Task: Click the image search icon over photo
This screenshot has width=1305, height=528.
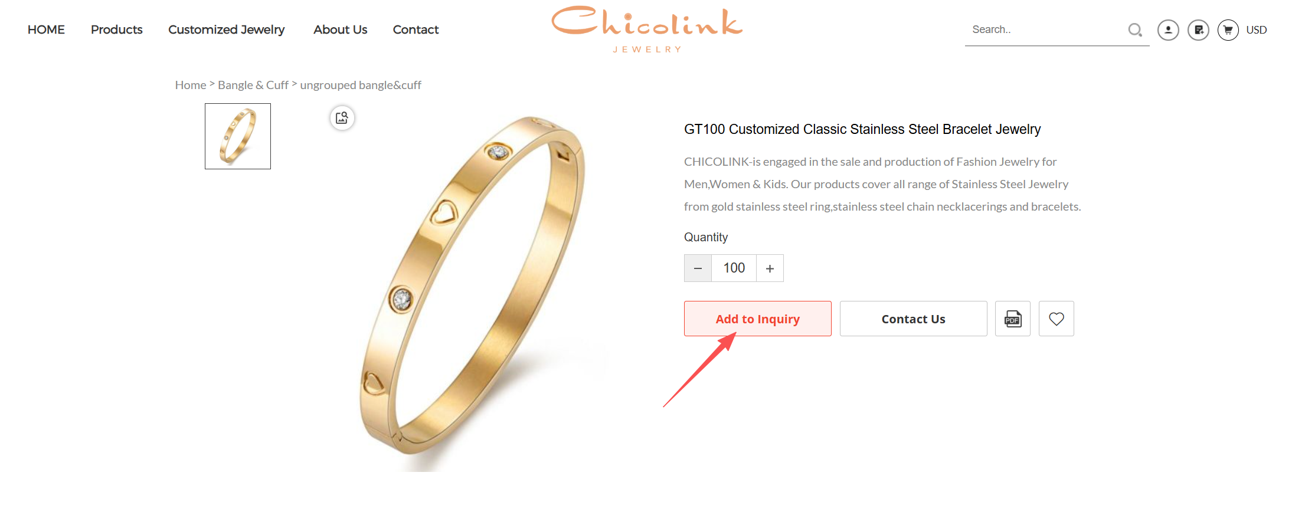Action: [x=342, y=118]
